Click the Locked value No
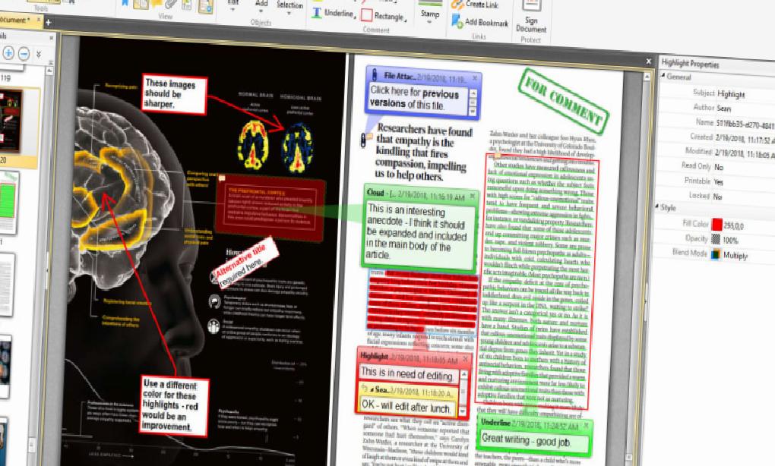 pyautogui.click(x=717, y=197)
